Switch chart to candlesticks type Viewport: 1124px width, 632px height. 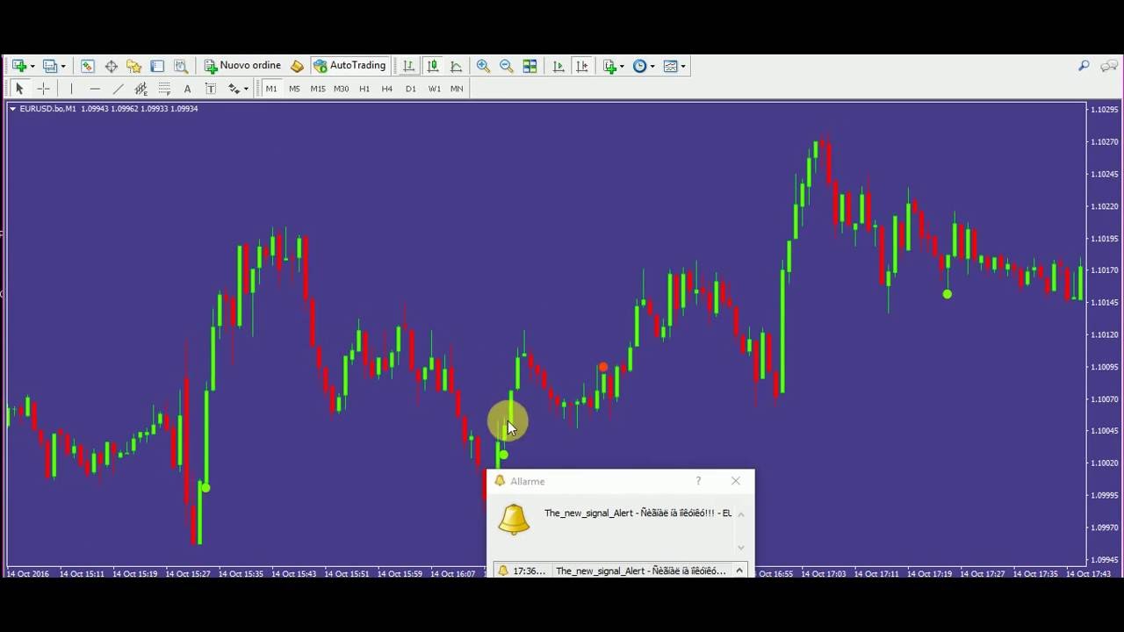point(433,66)
